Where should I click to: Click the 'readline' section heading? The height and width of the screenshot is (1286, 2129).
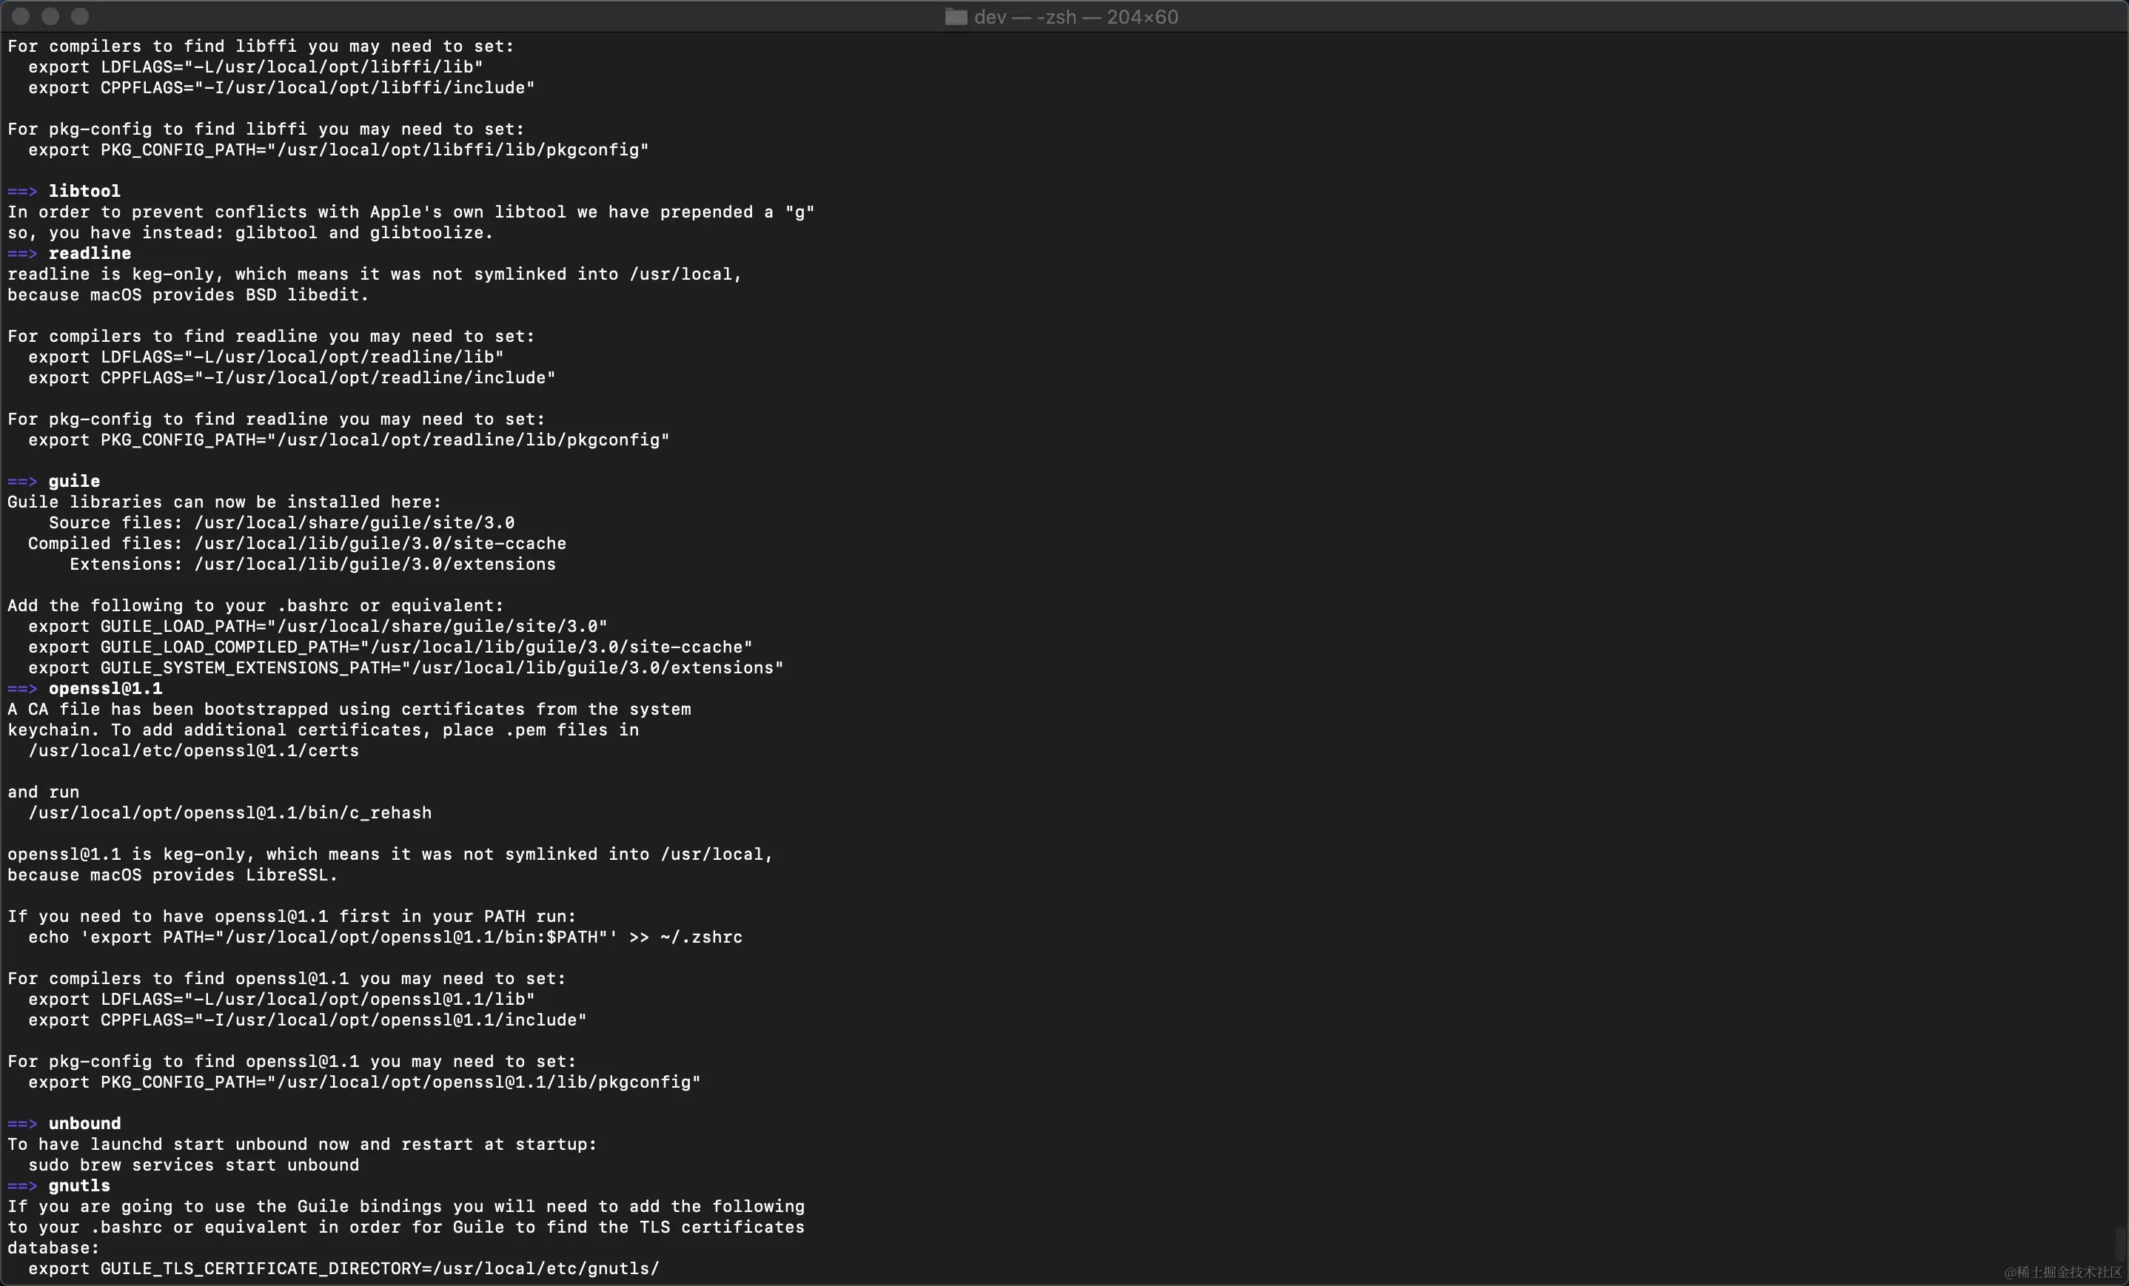(x=90, y=253)
